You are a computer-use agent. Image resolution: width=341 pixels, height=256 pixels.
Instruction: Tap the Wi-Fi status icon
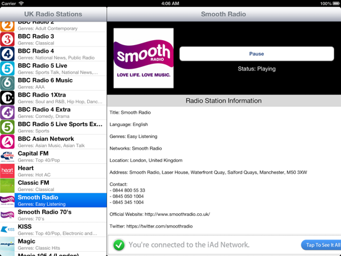(21, 3)
